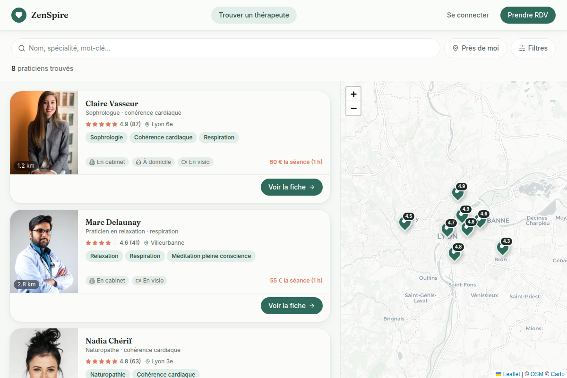Viewport: 567px width, 378px height.
Task: Click Se connecter link
Action: [468, 15]
